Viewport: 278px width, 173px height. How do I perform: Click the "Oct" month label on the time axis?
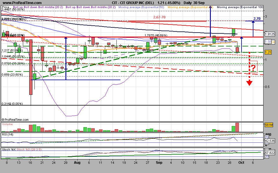[241, 163]
